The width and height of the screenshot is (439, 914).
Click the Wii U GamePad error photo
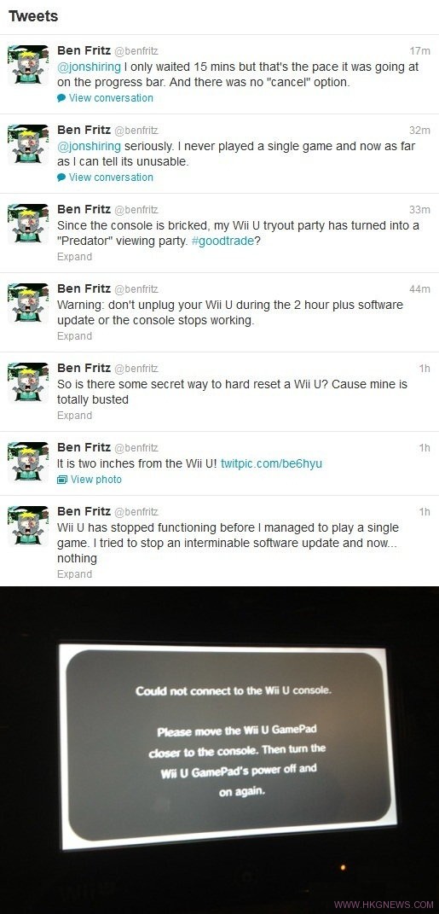coord(220,749)
